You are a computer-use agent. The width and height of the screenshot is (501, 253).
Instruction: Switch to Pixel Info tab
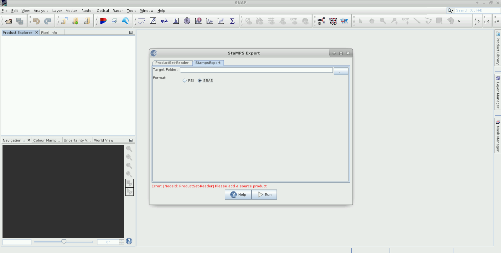tap(49, 32)
